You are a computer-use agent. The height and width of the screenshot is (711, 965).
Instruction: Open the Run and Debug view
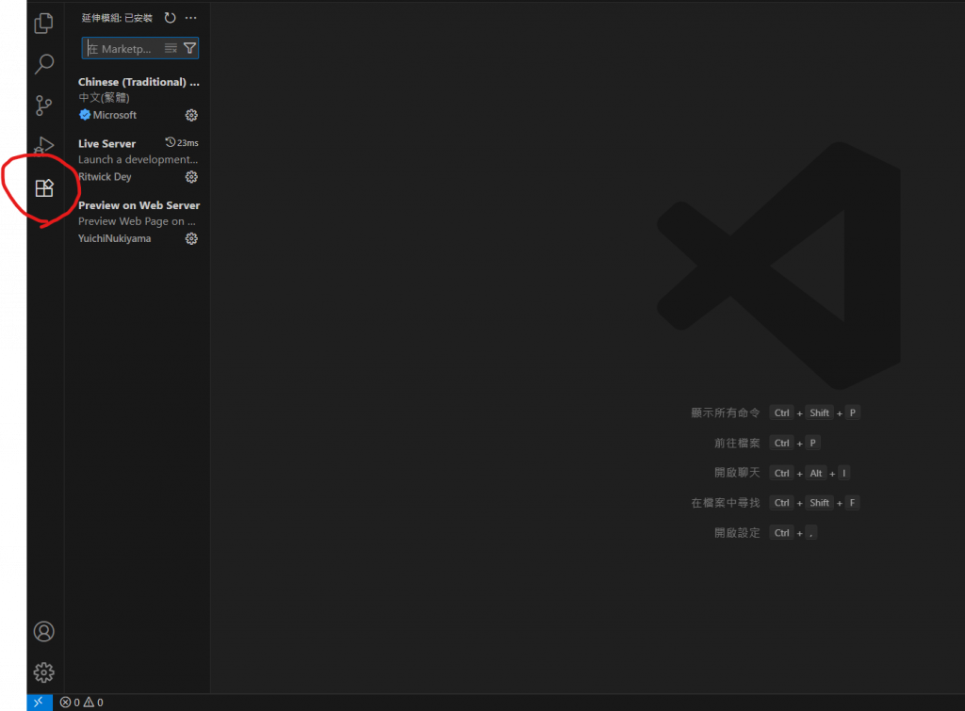[43, 146]
